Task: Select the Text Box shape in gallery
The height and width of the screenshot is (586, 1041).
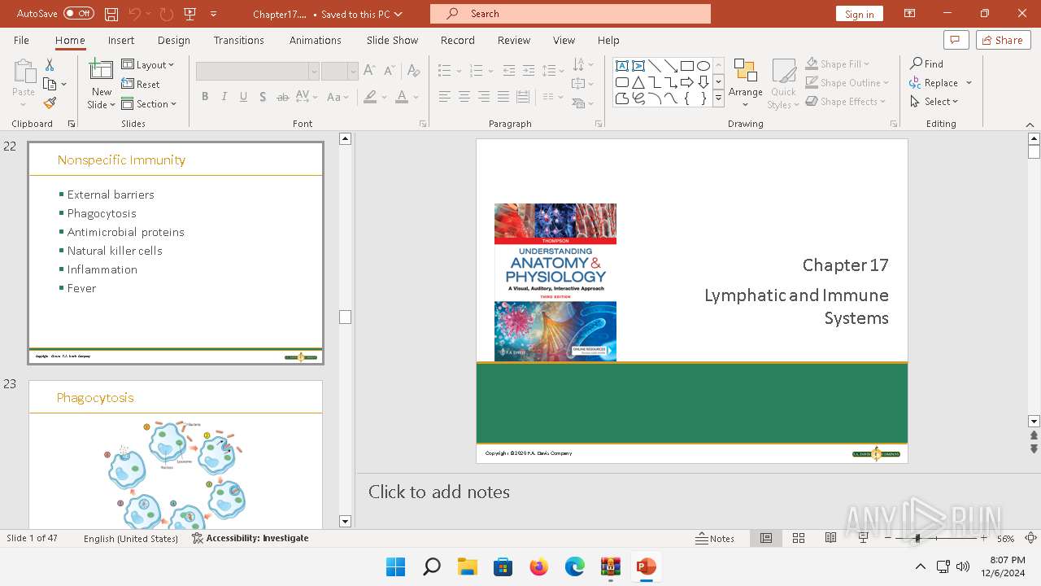Action: pos(622,66)
